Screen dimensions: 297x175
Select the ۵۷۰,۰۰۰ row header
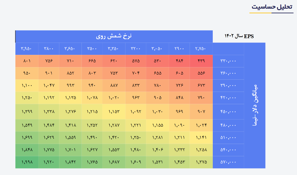228,162
